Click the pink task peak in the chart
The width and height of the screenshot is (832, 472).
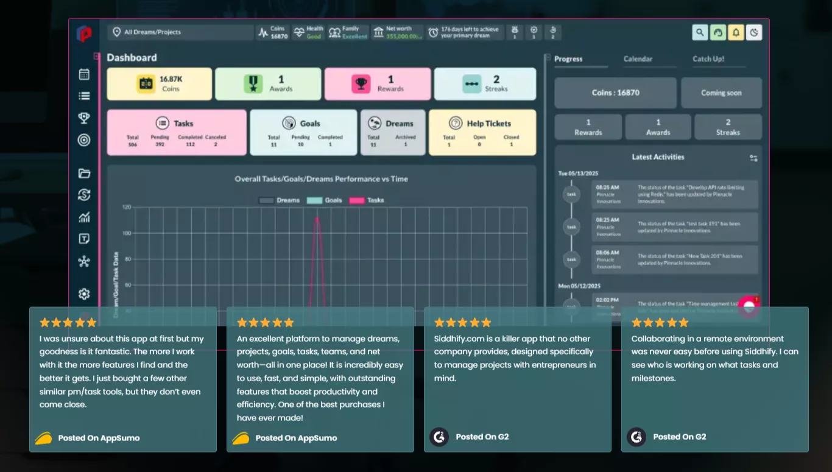point(317,217)
